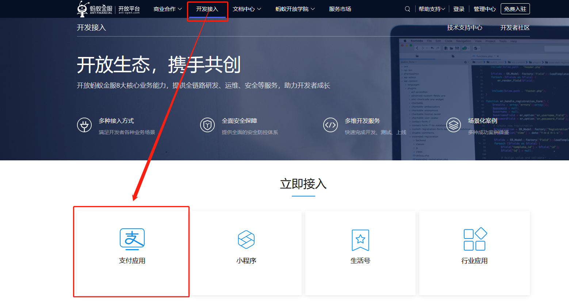Select the 开发接入 navigation tab
The width and height of the screenshot is (569, 305).
pos(207,9)
